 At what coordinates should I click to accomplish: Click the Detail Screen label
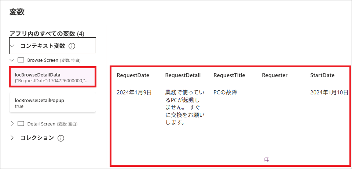41,124
